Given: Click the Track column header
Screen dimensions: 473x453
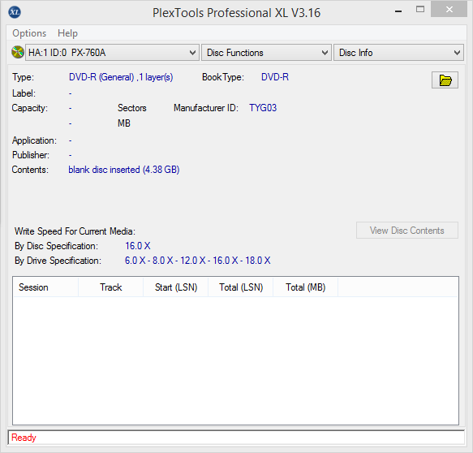Looking at the screenshot, I should (110, 287).
